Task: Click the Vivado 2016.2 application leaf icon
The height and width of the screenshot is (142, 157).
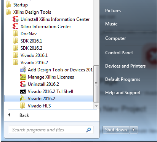Action: coord(23,99)
